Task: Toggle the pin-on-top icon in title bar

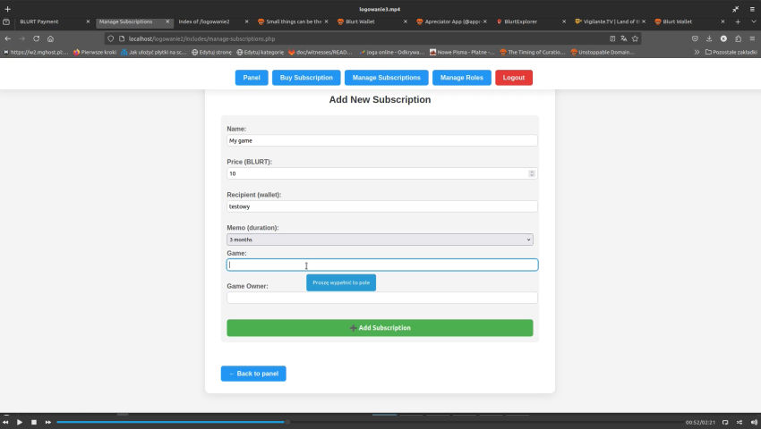Action: [x=736, y=9]
